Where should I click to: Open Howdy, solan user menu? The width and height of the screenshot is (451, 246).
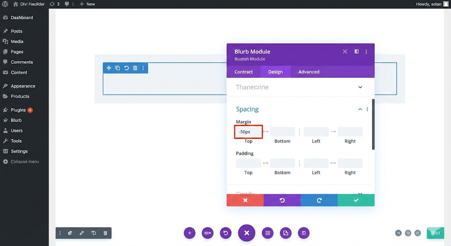click(x=433, y=4)
